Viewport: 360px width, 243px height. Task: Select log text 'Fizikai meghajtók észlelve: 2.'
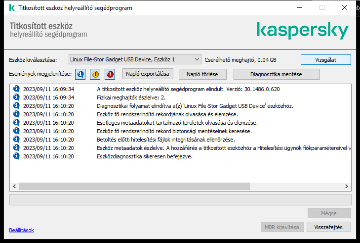click(x=131, y=97)
